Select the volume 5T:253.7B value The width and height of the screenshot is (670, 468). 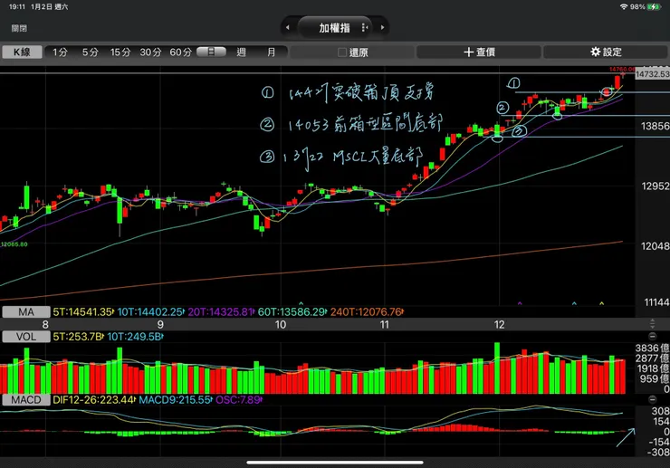tap(78, 337)
